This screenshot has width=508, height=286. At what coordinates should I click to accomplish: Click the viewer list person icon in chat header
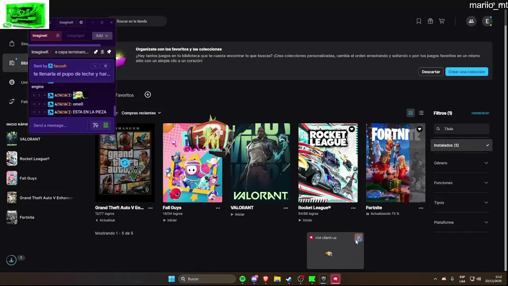pos(102,52)
